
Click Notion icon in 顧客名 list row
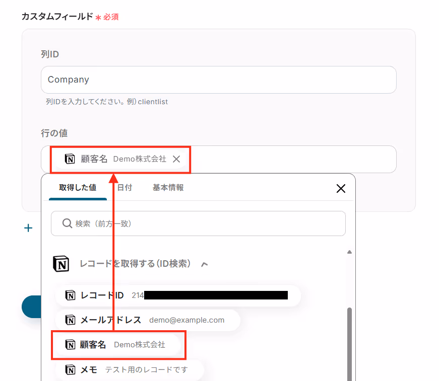(70, 345)
